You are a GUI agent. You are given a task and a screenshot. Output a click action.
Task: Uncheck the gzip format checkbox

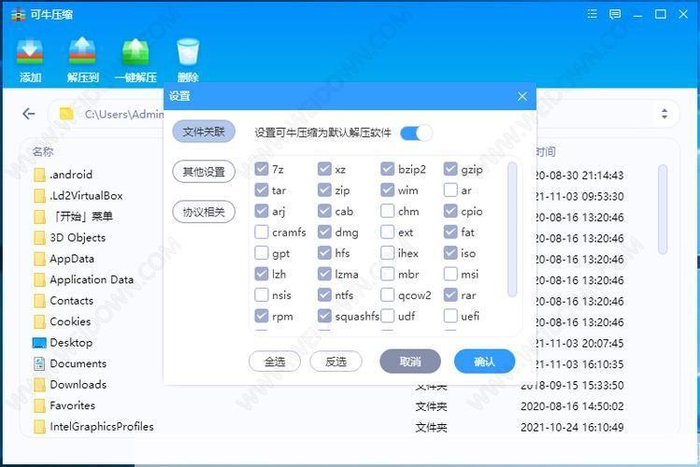coord(450,169)
